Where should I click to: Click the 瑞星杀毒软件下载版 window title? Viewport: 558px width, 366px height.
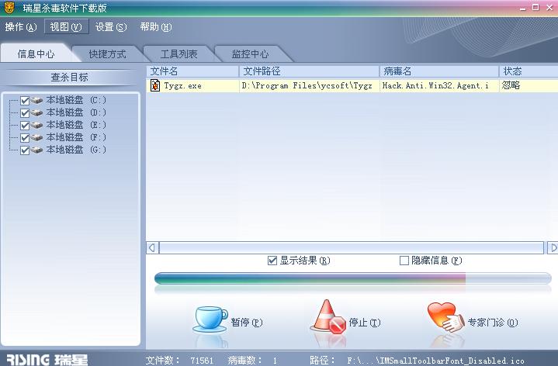[x=64, y=8]
